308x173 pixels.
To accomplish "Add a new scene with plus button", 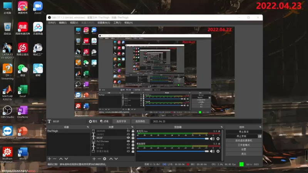I will [49, 159].
